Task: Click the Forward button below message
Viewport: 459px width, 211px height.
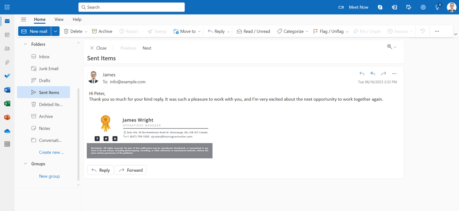Action: (131, 170)
